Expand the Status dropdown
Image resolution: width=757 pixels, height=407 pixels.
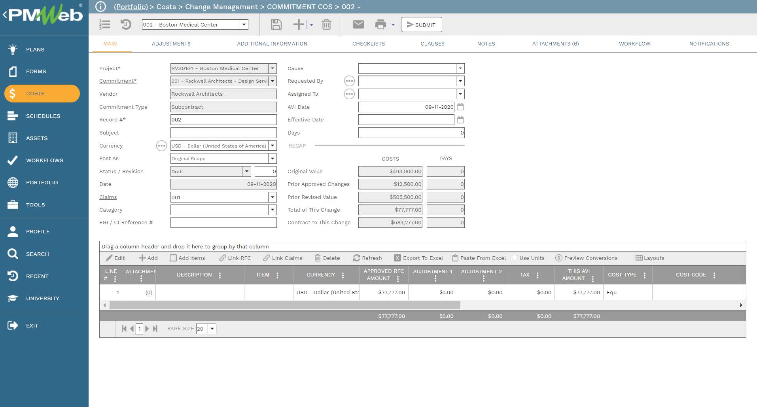pos(247,172)
